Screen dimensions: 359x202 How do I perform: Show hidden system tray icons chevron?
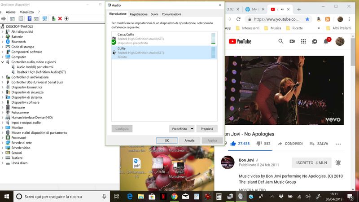[272, 197]
